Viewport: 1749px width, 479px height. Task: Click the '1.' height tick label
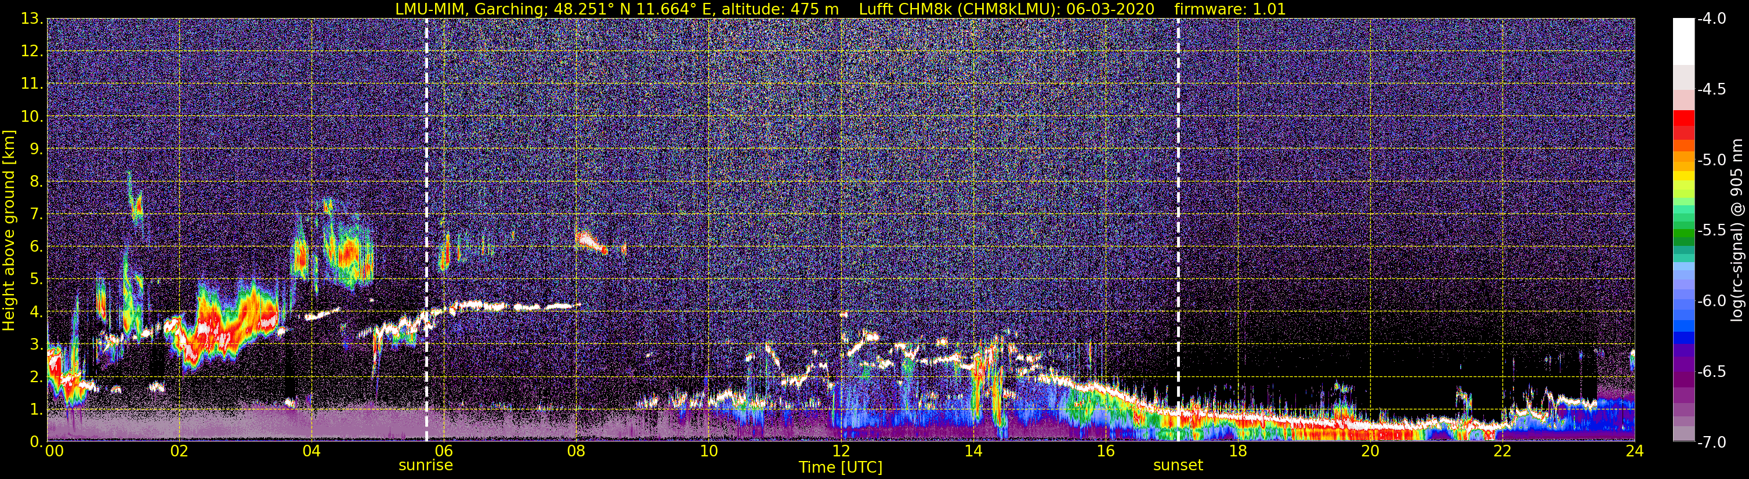pyautogui.click(x=36, y=410)
